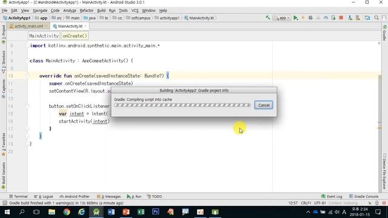
Task: Select the MainActivity.kt editor tab
Action: [x=70, y=26]
